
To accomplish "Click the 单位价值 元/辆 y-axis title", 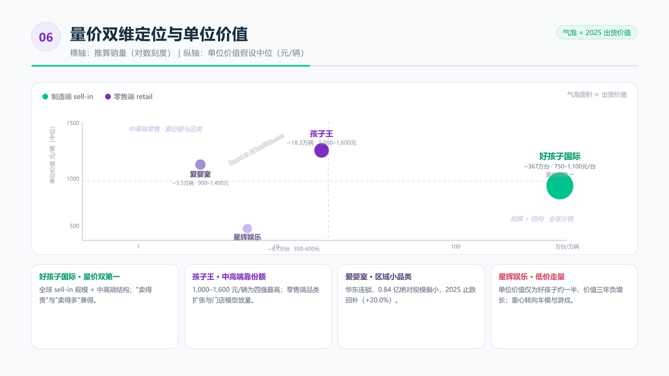I will point(52,155).
